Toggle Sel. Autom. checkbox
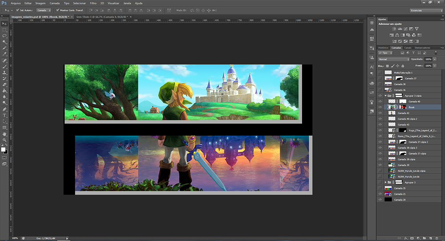445x241 pixels. click(x=18, y=10)
